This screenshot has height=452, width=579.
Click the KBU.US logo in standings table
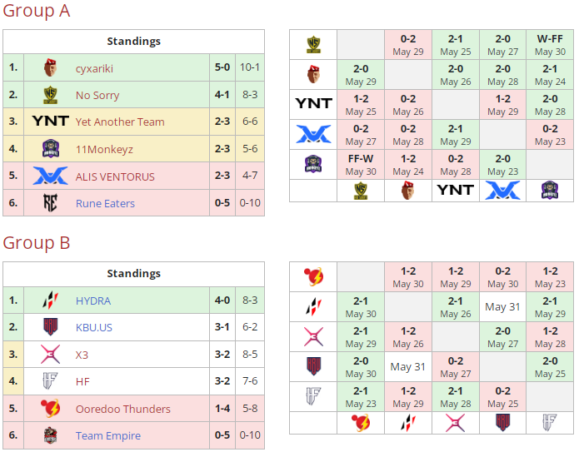(x=50, y=327)
